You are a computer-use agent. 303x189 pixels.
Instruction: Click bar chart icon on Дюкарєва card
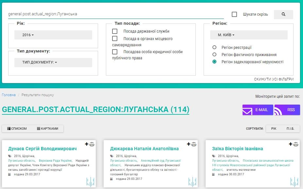point(193,182)
